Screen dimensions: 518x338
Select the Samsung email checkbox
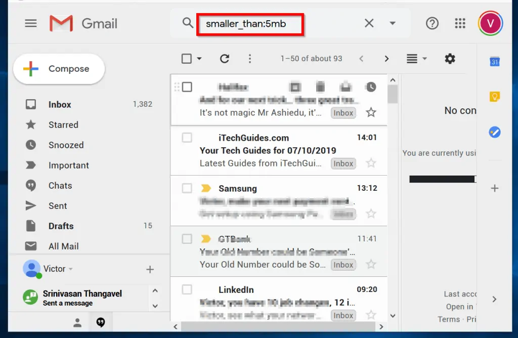(187, 188)
